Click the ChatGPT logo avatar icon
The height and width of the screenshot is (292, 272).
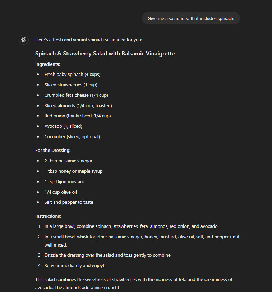[24, 40]
